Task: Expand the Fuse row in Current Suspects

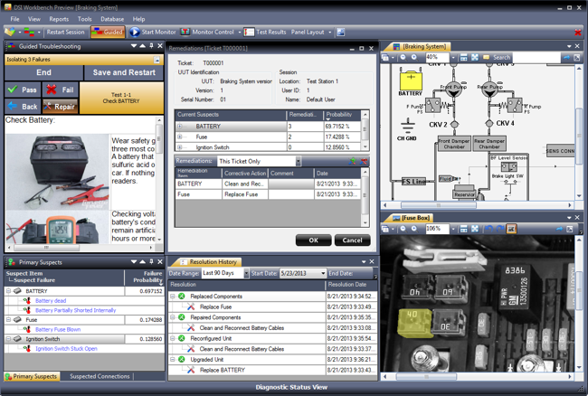Action: pyautogui.click(x=180, y=137)
